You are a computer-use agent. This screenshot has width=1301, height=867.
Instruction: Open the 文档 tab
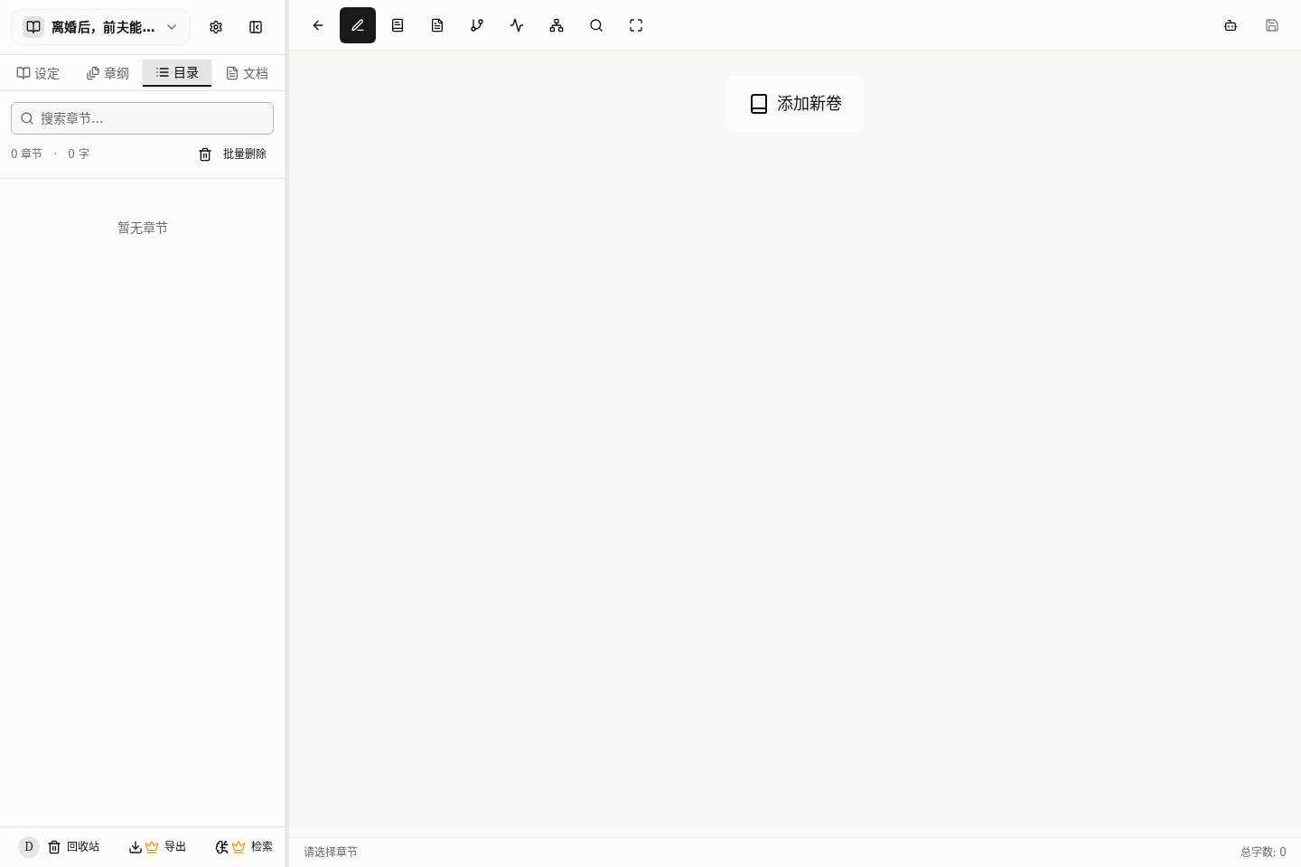247,73
